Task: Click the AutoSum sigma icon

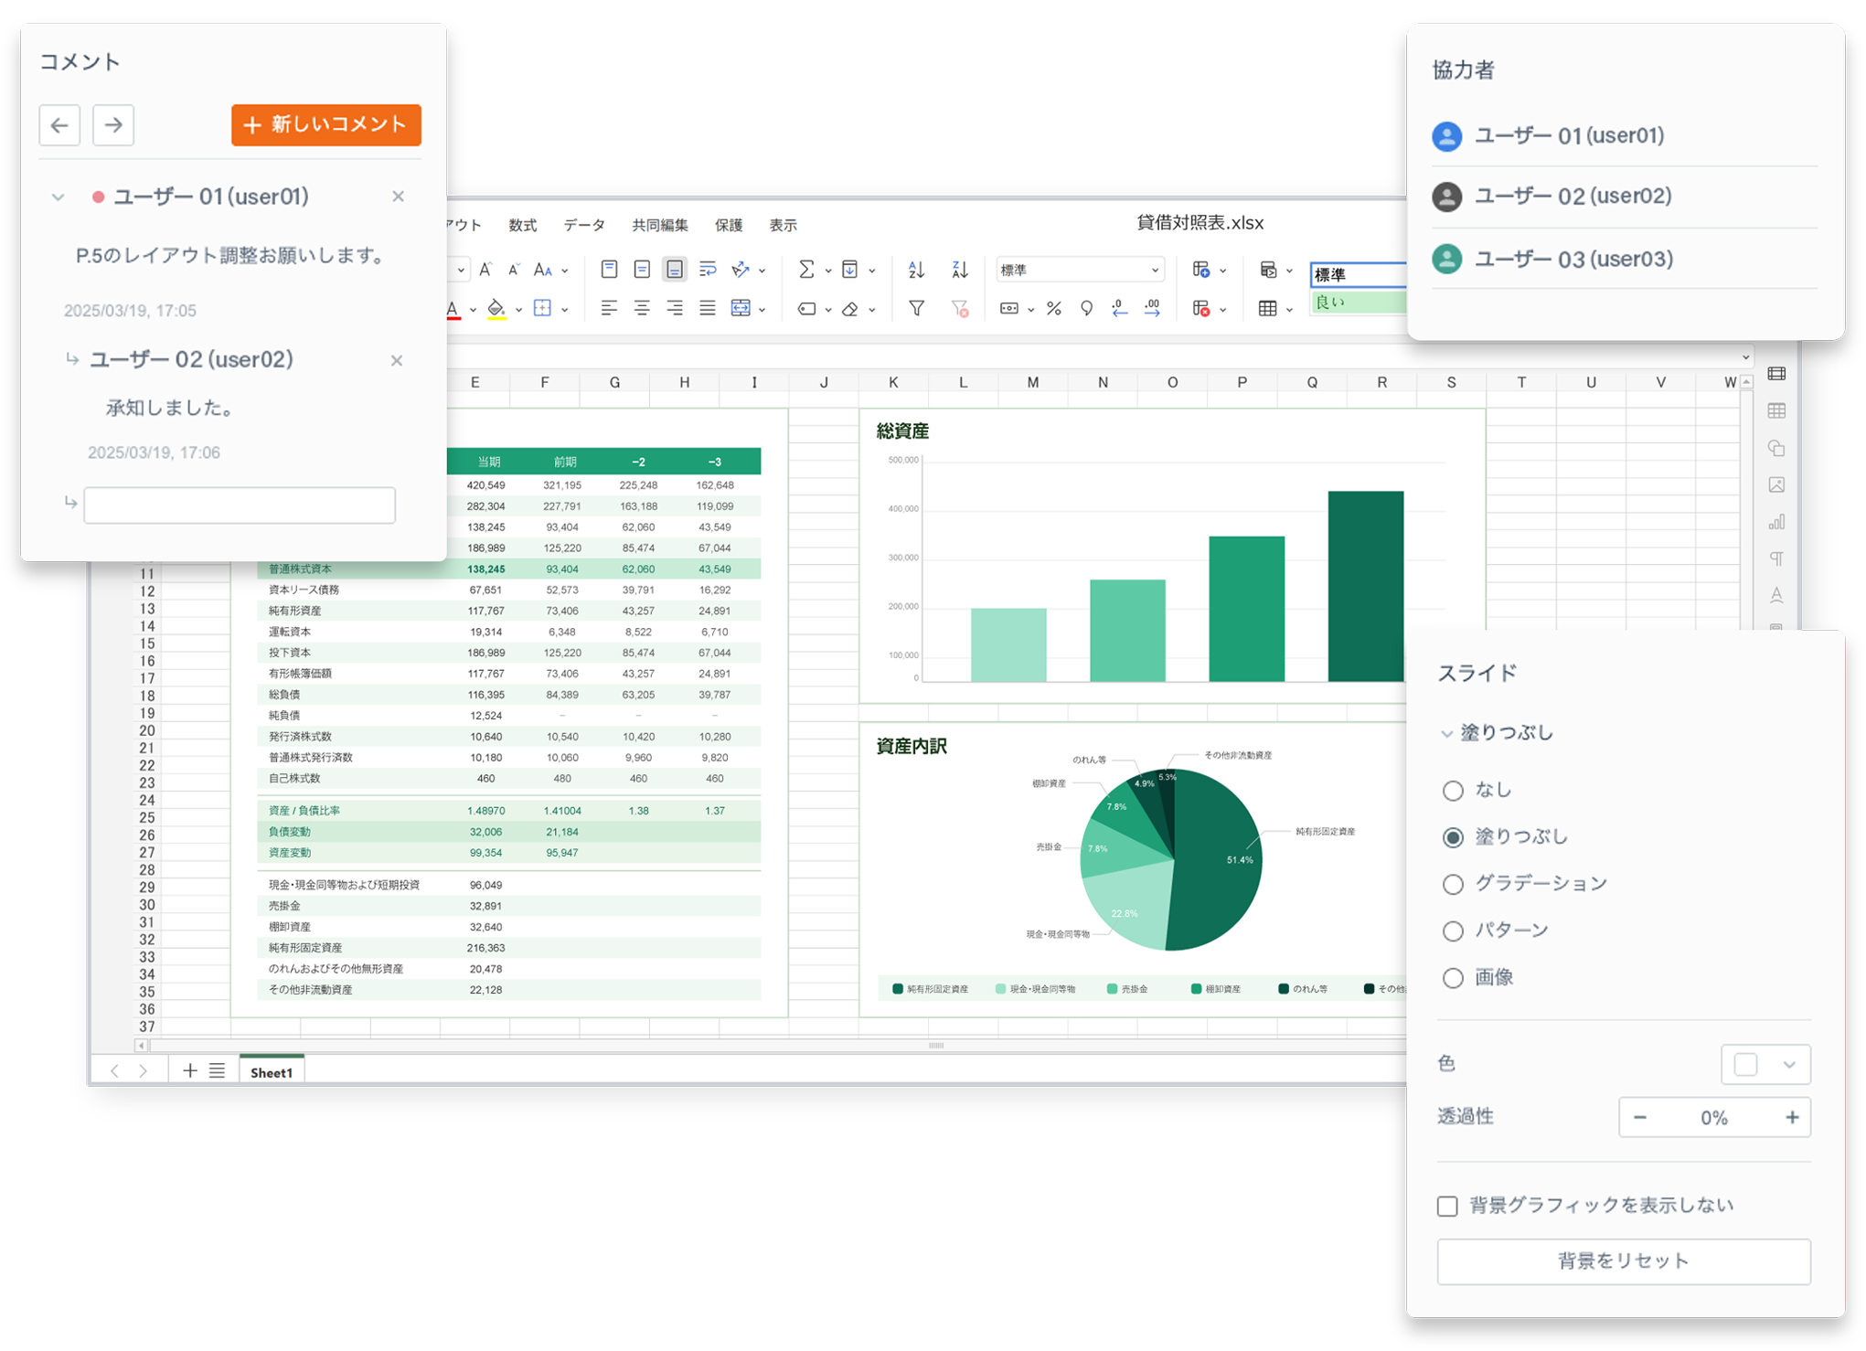Action: [805, 270]
